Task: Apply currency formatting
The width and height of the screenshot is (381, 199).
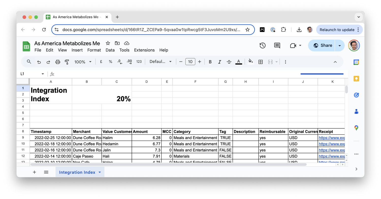Action: pos(101,62)
